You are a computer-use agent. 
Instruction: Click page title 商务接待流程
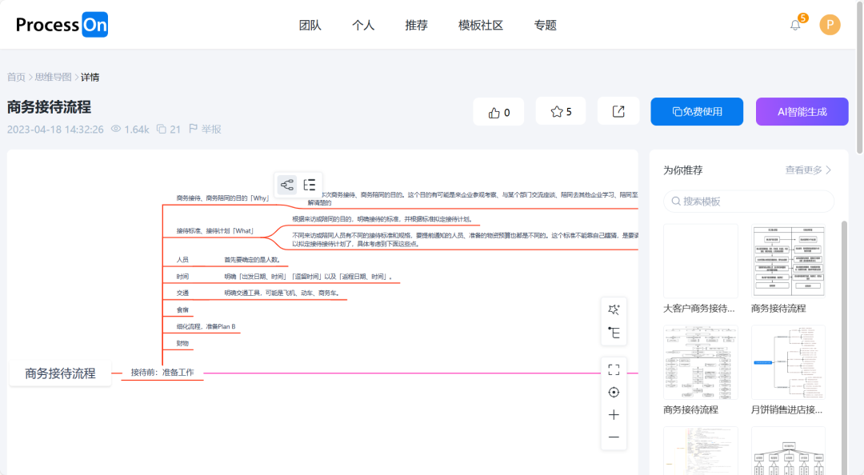[49, 107]
